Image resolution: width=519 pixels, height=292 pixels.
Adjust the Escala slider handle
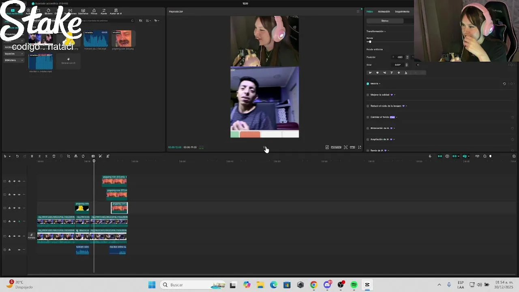(369, 42)
